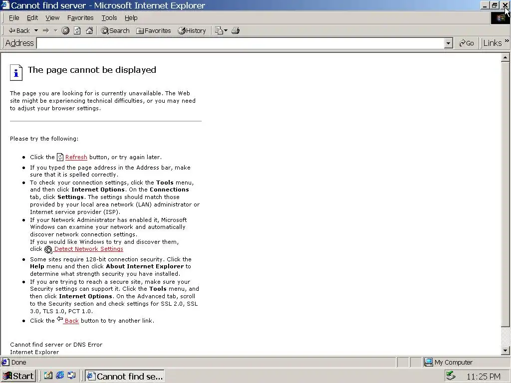Click the Print toolbar icon
511x383 pixels.
tap(236, 30)
